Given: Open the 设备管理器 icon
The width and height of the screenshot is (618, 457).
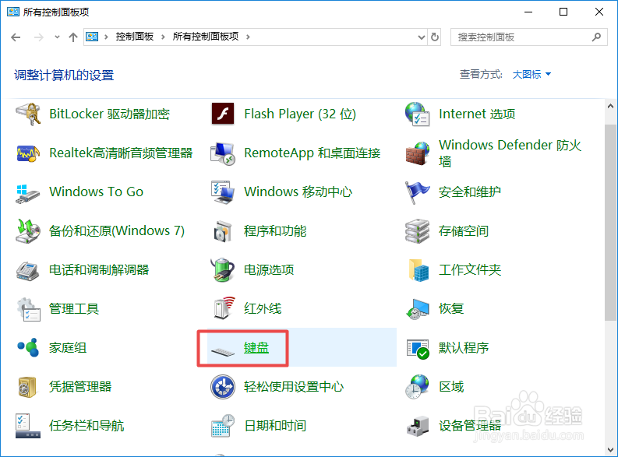Looking at the screenshot, I should (x=418, y=427).
